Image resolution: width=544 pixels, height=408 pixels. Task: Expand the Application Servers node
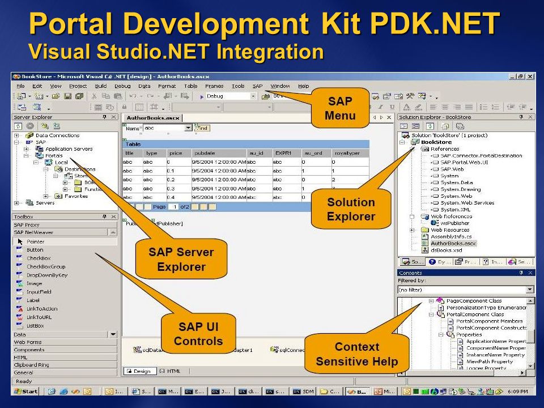click(26, 149)
